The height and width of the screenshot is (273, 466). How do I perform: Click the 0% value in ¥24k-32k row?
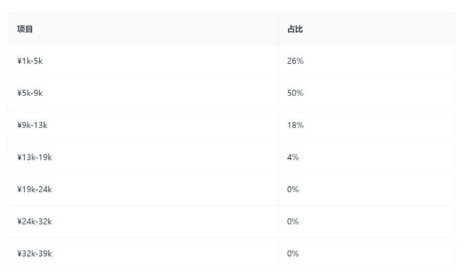click(293, 221)
